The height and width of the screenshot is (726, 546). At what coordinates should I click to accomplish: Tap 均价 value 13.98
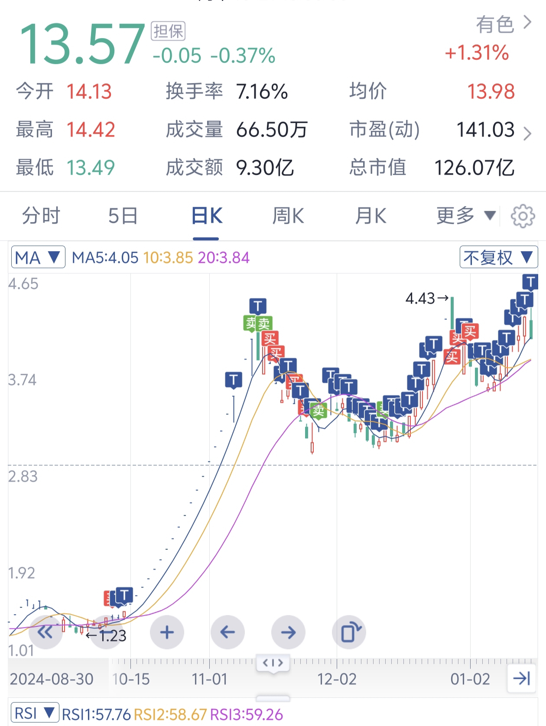491,91
